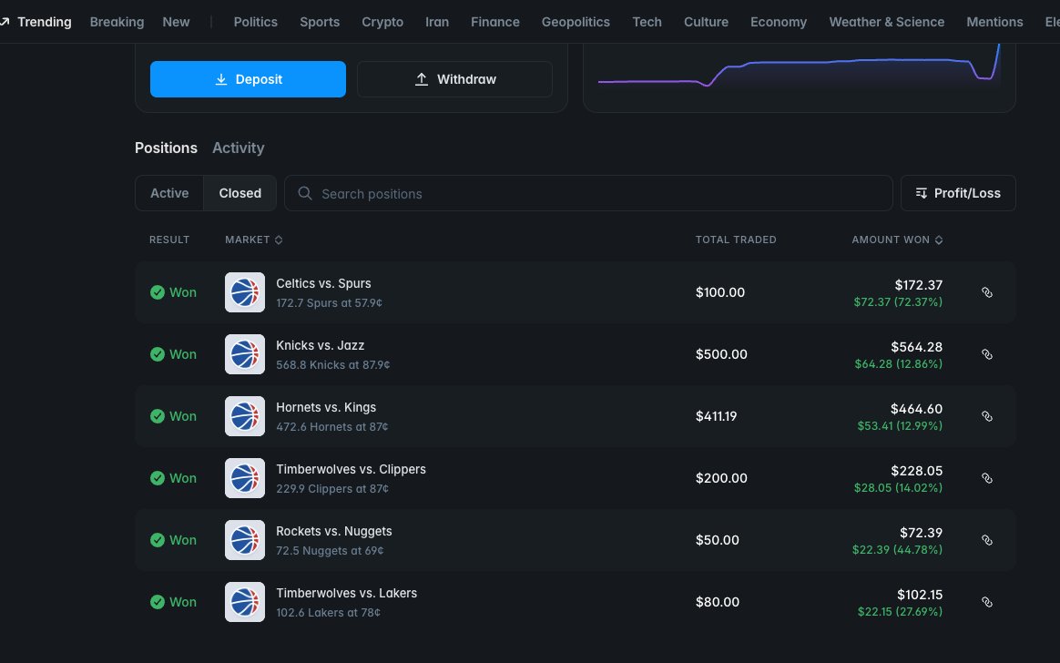1060x663 pixels.
Task: Open the Knicks vs. Jazz market title
Action: tap(320, 345)
